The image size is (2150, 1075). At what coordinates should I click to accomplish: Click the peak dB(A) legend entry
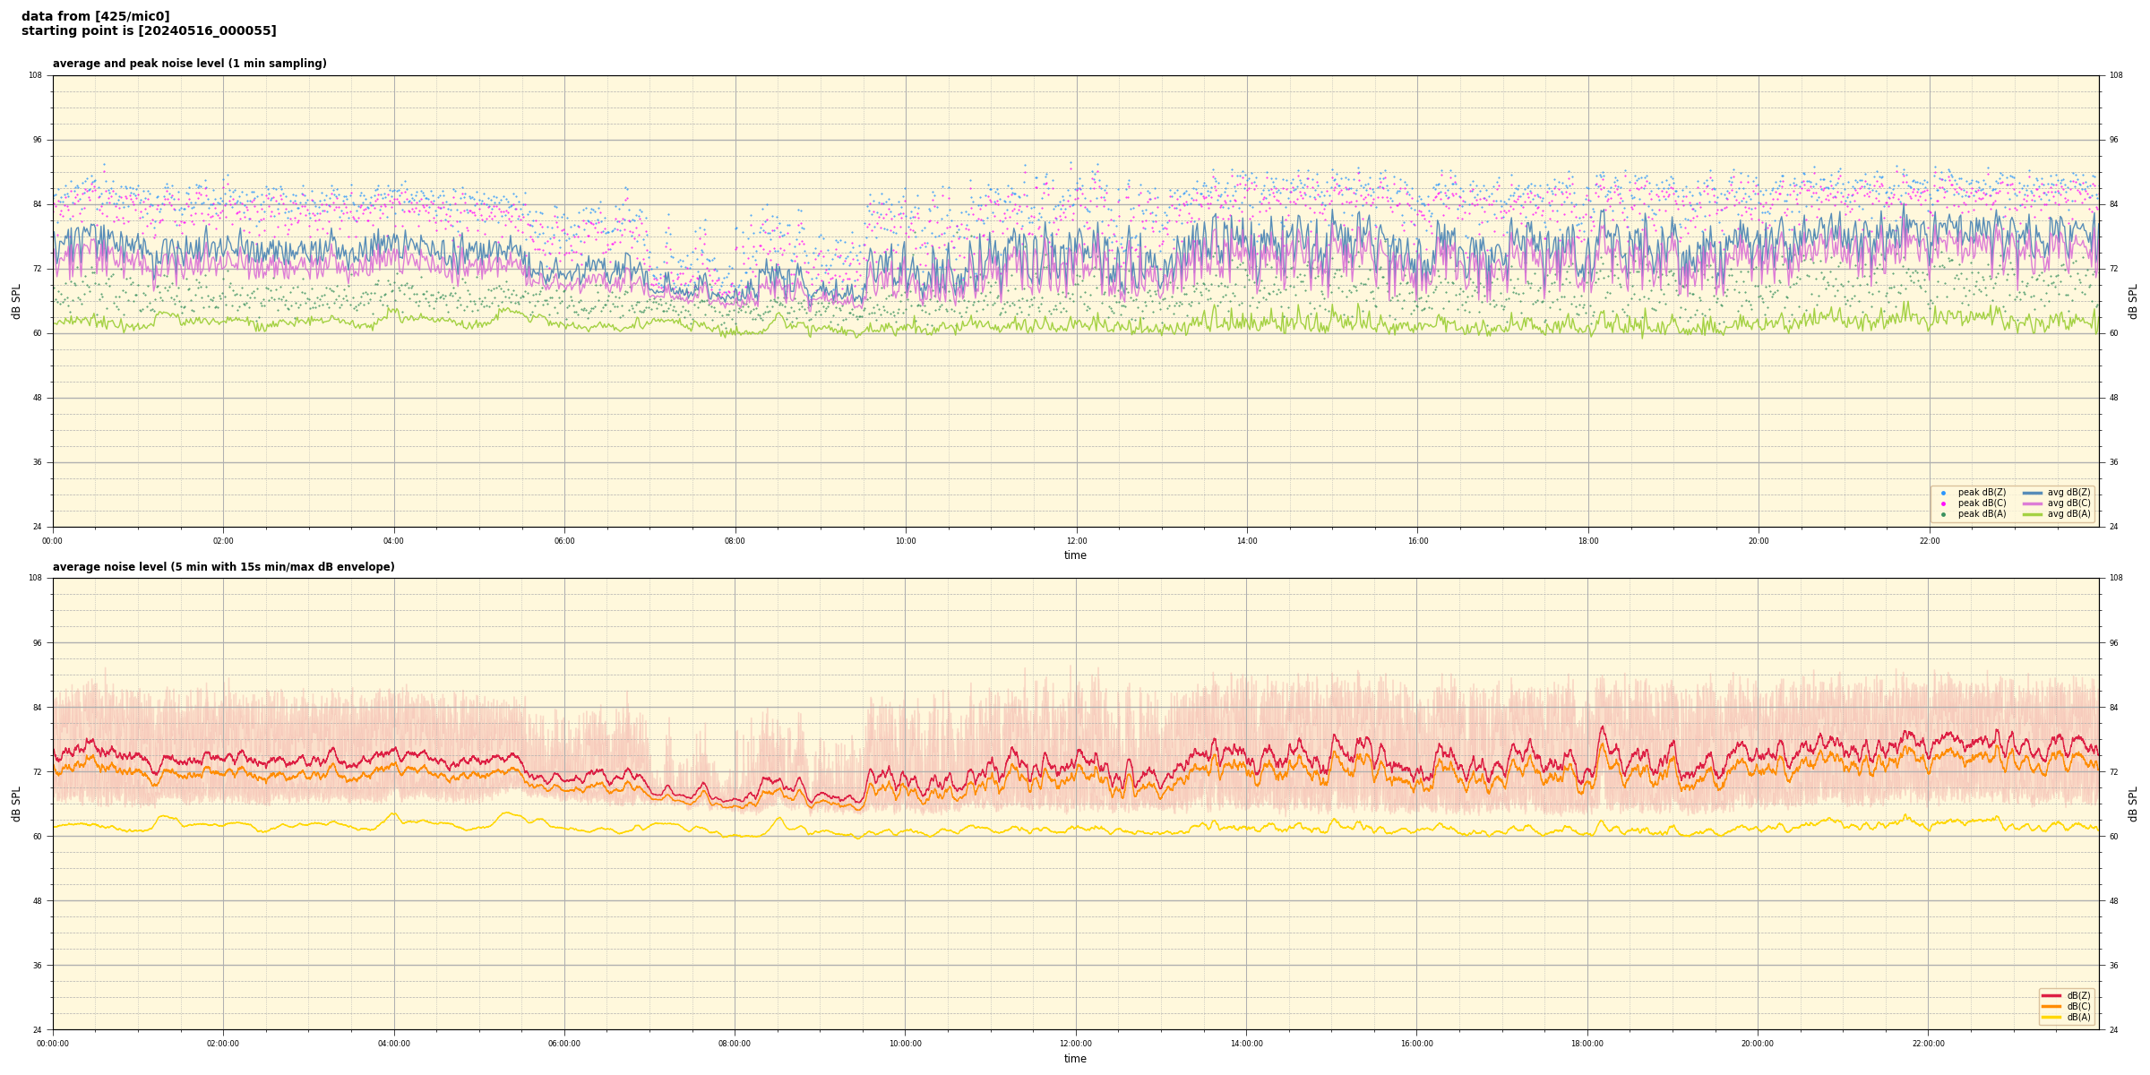tap(1982, 514)
